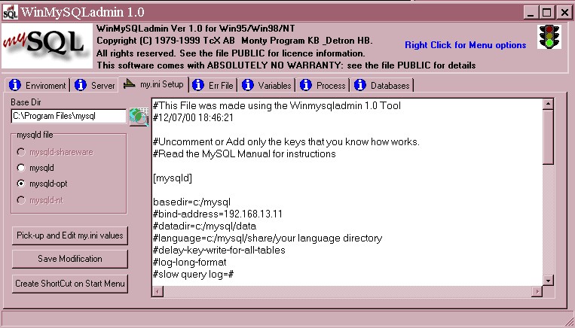Choose the mysqld-opt radio button
The image size is (575, 328).
pyautogui.click(x=21, y=184)
